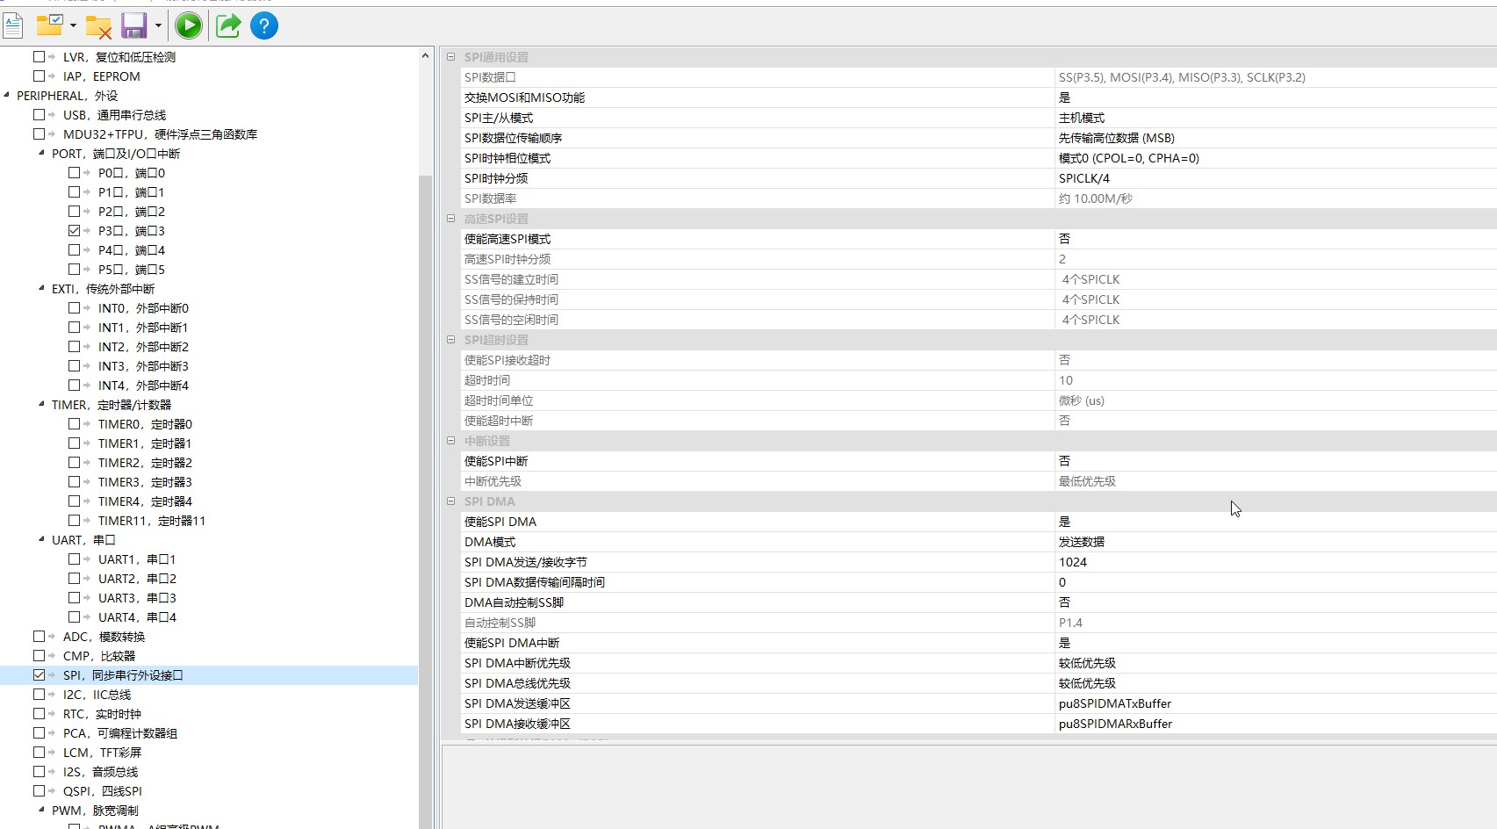Collapse the SPI DMA section box icon
The height and width of the screenshot is (829, 1497).
click(x=451, y=501)
